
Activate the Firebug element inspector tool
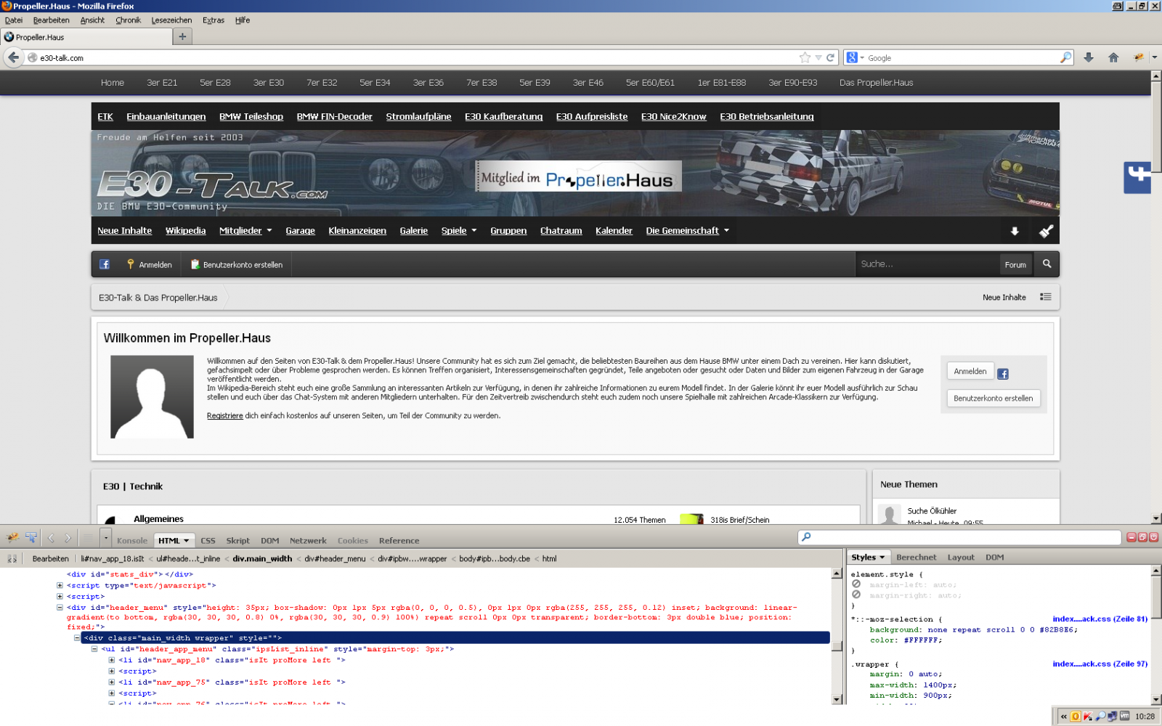point(31,538)
